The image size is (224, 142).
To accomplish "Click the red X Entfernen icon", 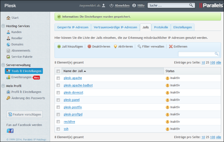I will point(171,47).
